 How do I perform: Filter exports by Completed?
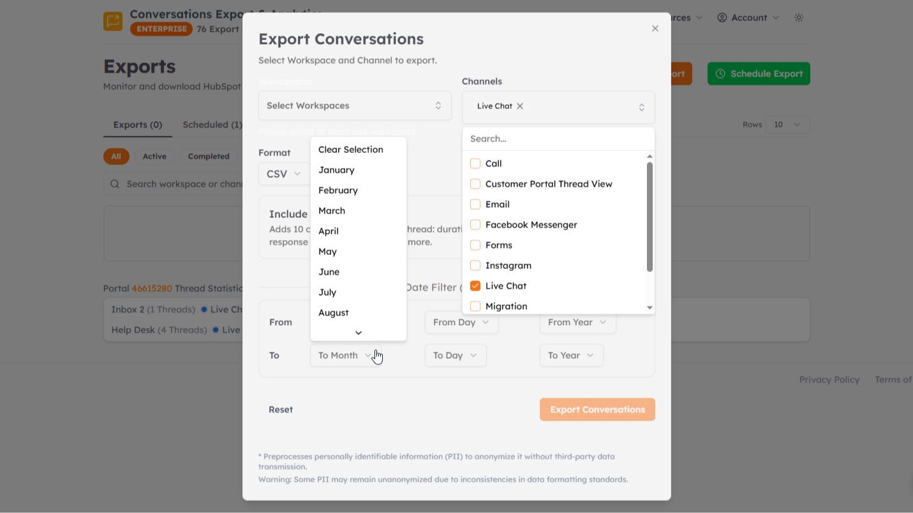[209, 157]
